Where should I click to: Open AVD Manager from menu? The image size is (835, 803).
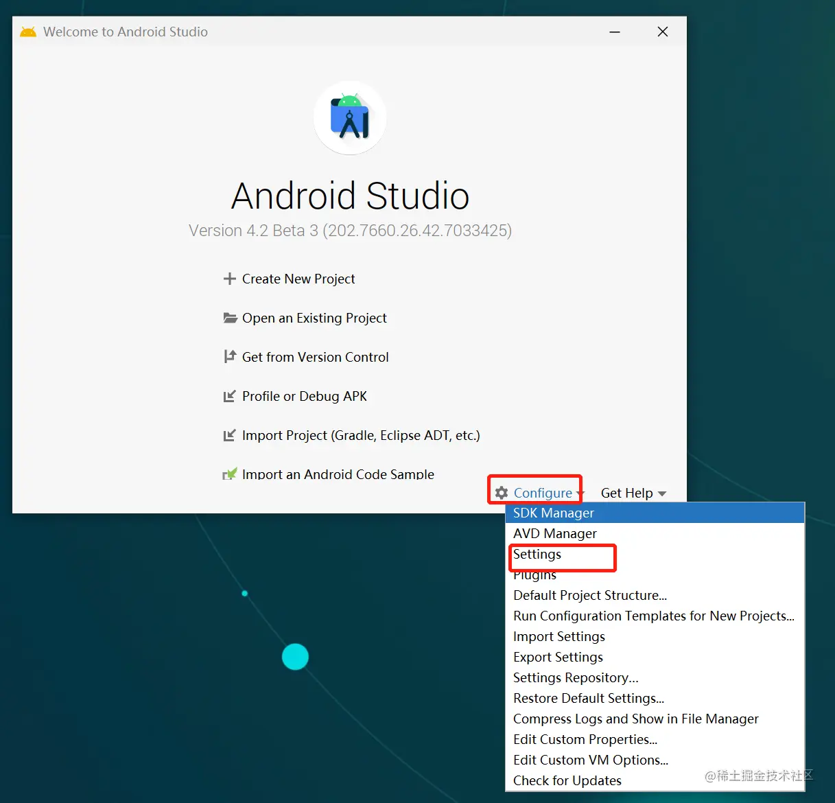point(655,533)
